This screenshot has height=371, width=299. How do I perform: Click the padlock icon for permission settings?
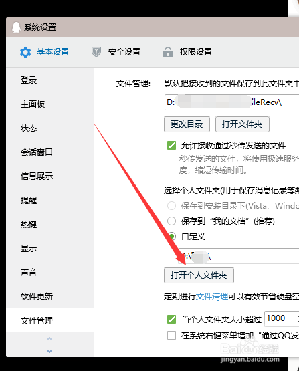(x=168, y=52)
